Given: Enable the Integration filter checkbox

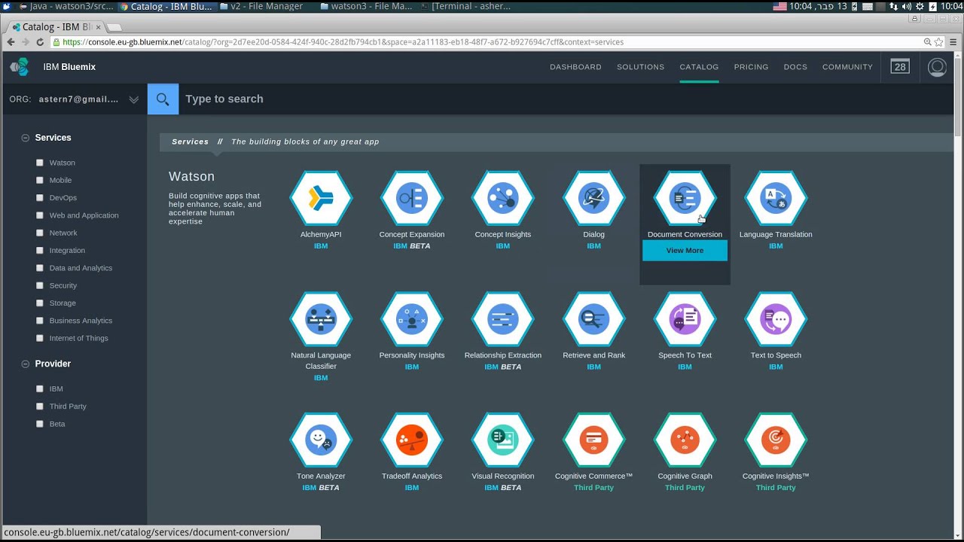Looking at the screenshot, I should 40,251.
